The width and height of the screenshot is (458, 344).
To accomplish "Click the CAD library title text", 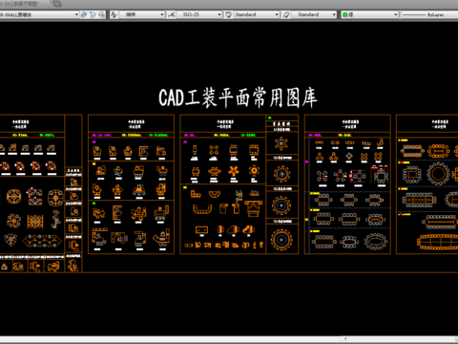I will pyautogui.click(x=238, y=97).
